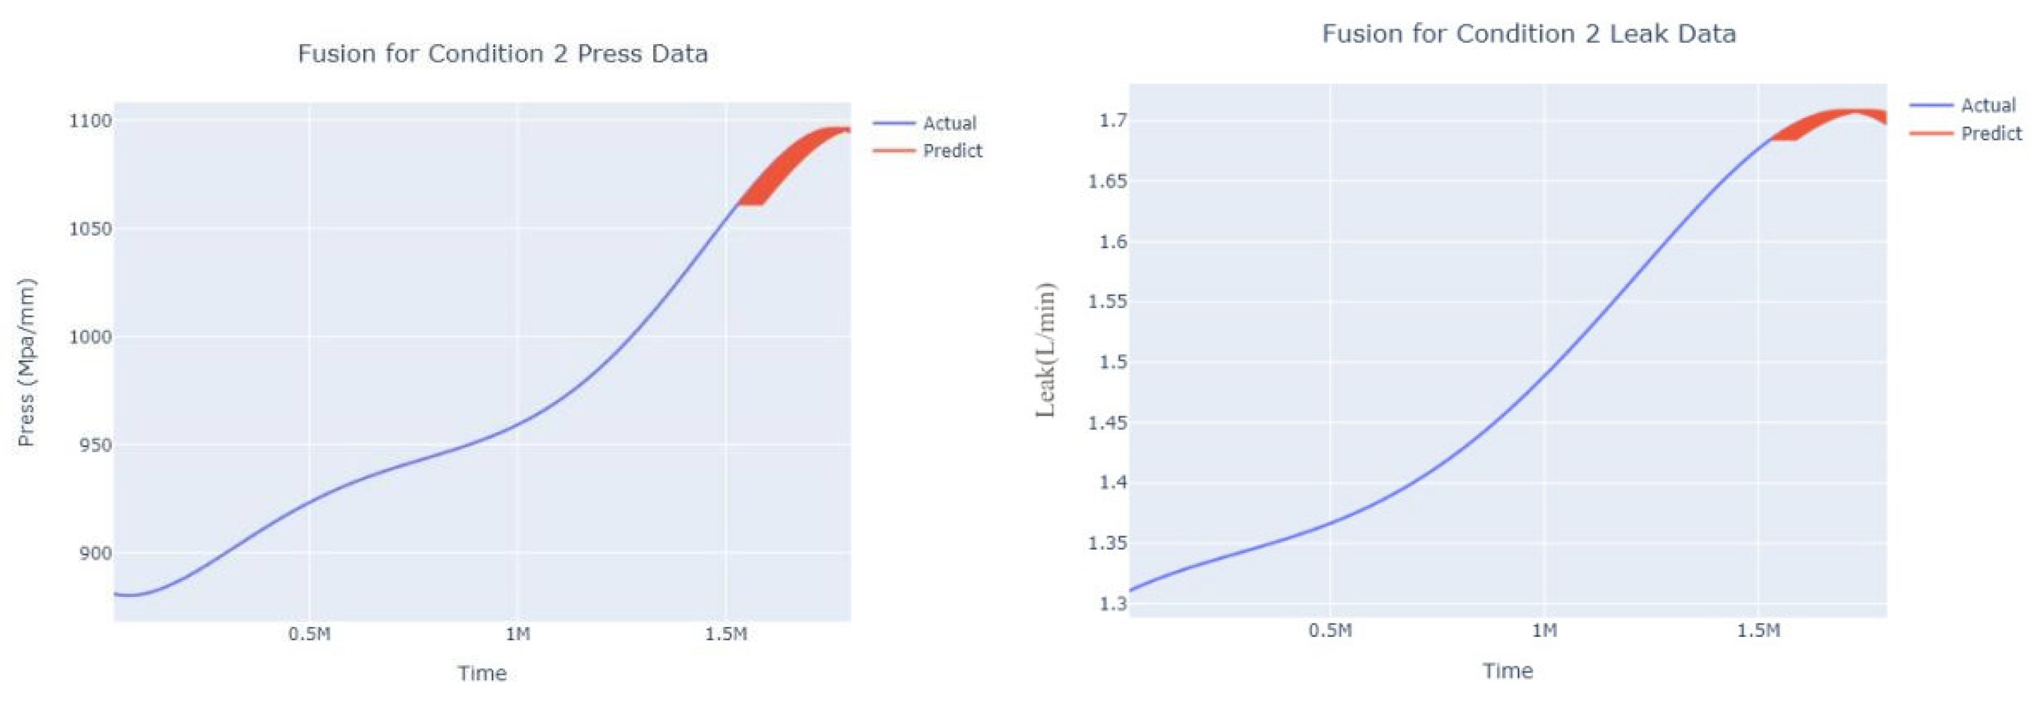Click the 1100 tick on Press y-axis
This screenshot has height=701, width=2038.
(x=90, y=121)
